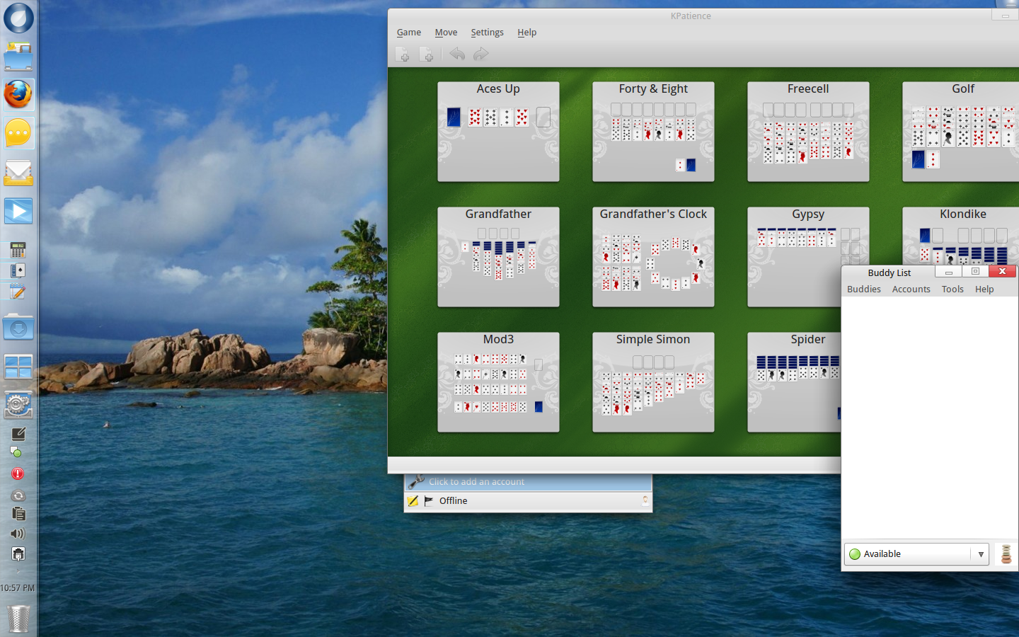The height and width of the screenshot is (637, 1019).
Task: Open the yellow chat bubble messenger icon
Action: [18, 133]
